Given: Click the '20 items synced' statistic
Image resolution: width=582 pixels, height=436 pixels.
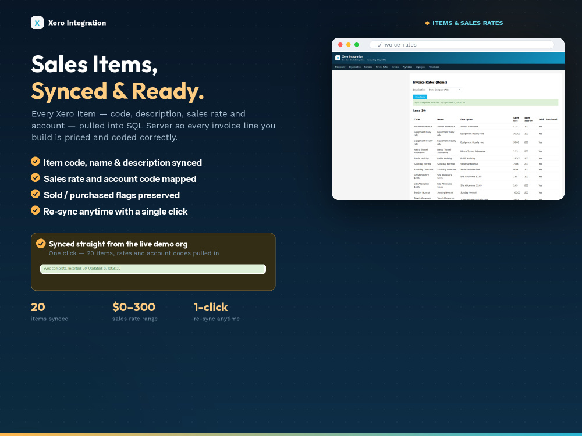Looking at the screenshot, I should [49, 312].
